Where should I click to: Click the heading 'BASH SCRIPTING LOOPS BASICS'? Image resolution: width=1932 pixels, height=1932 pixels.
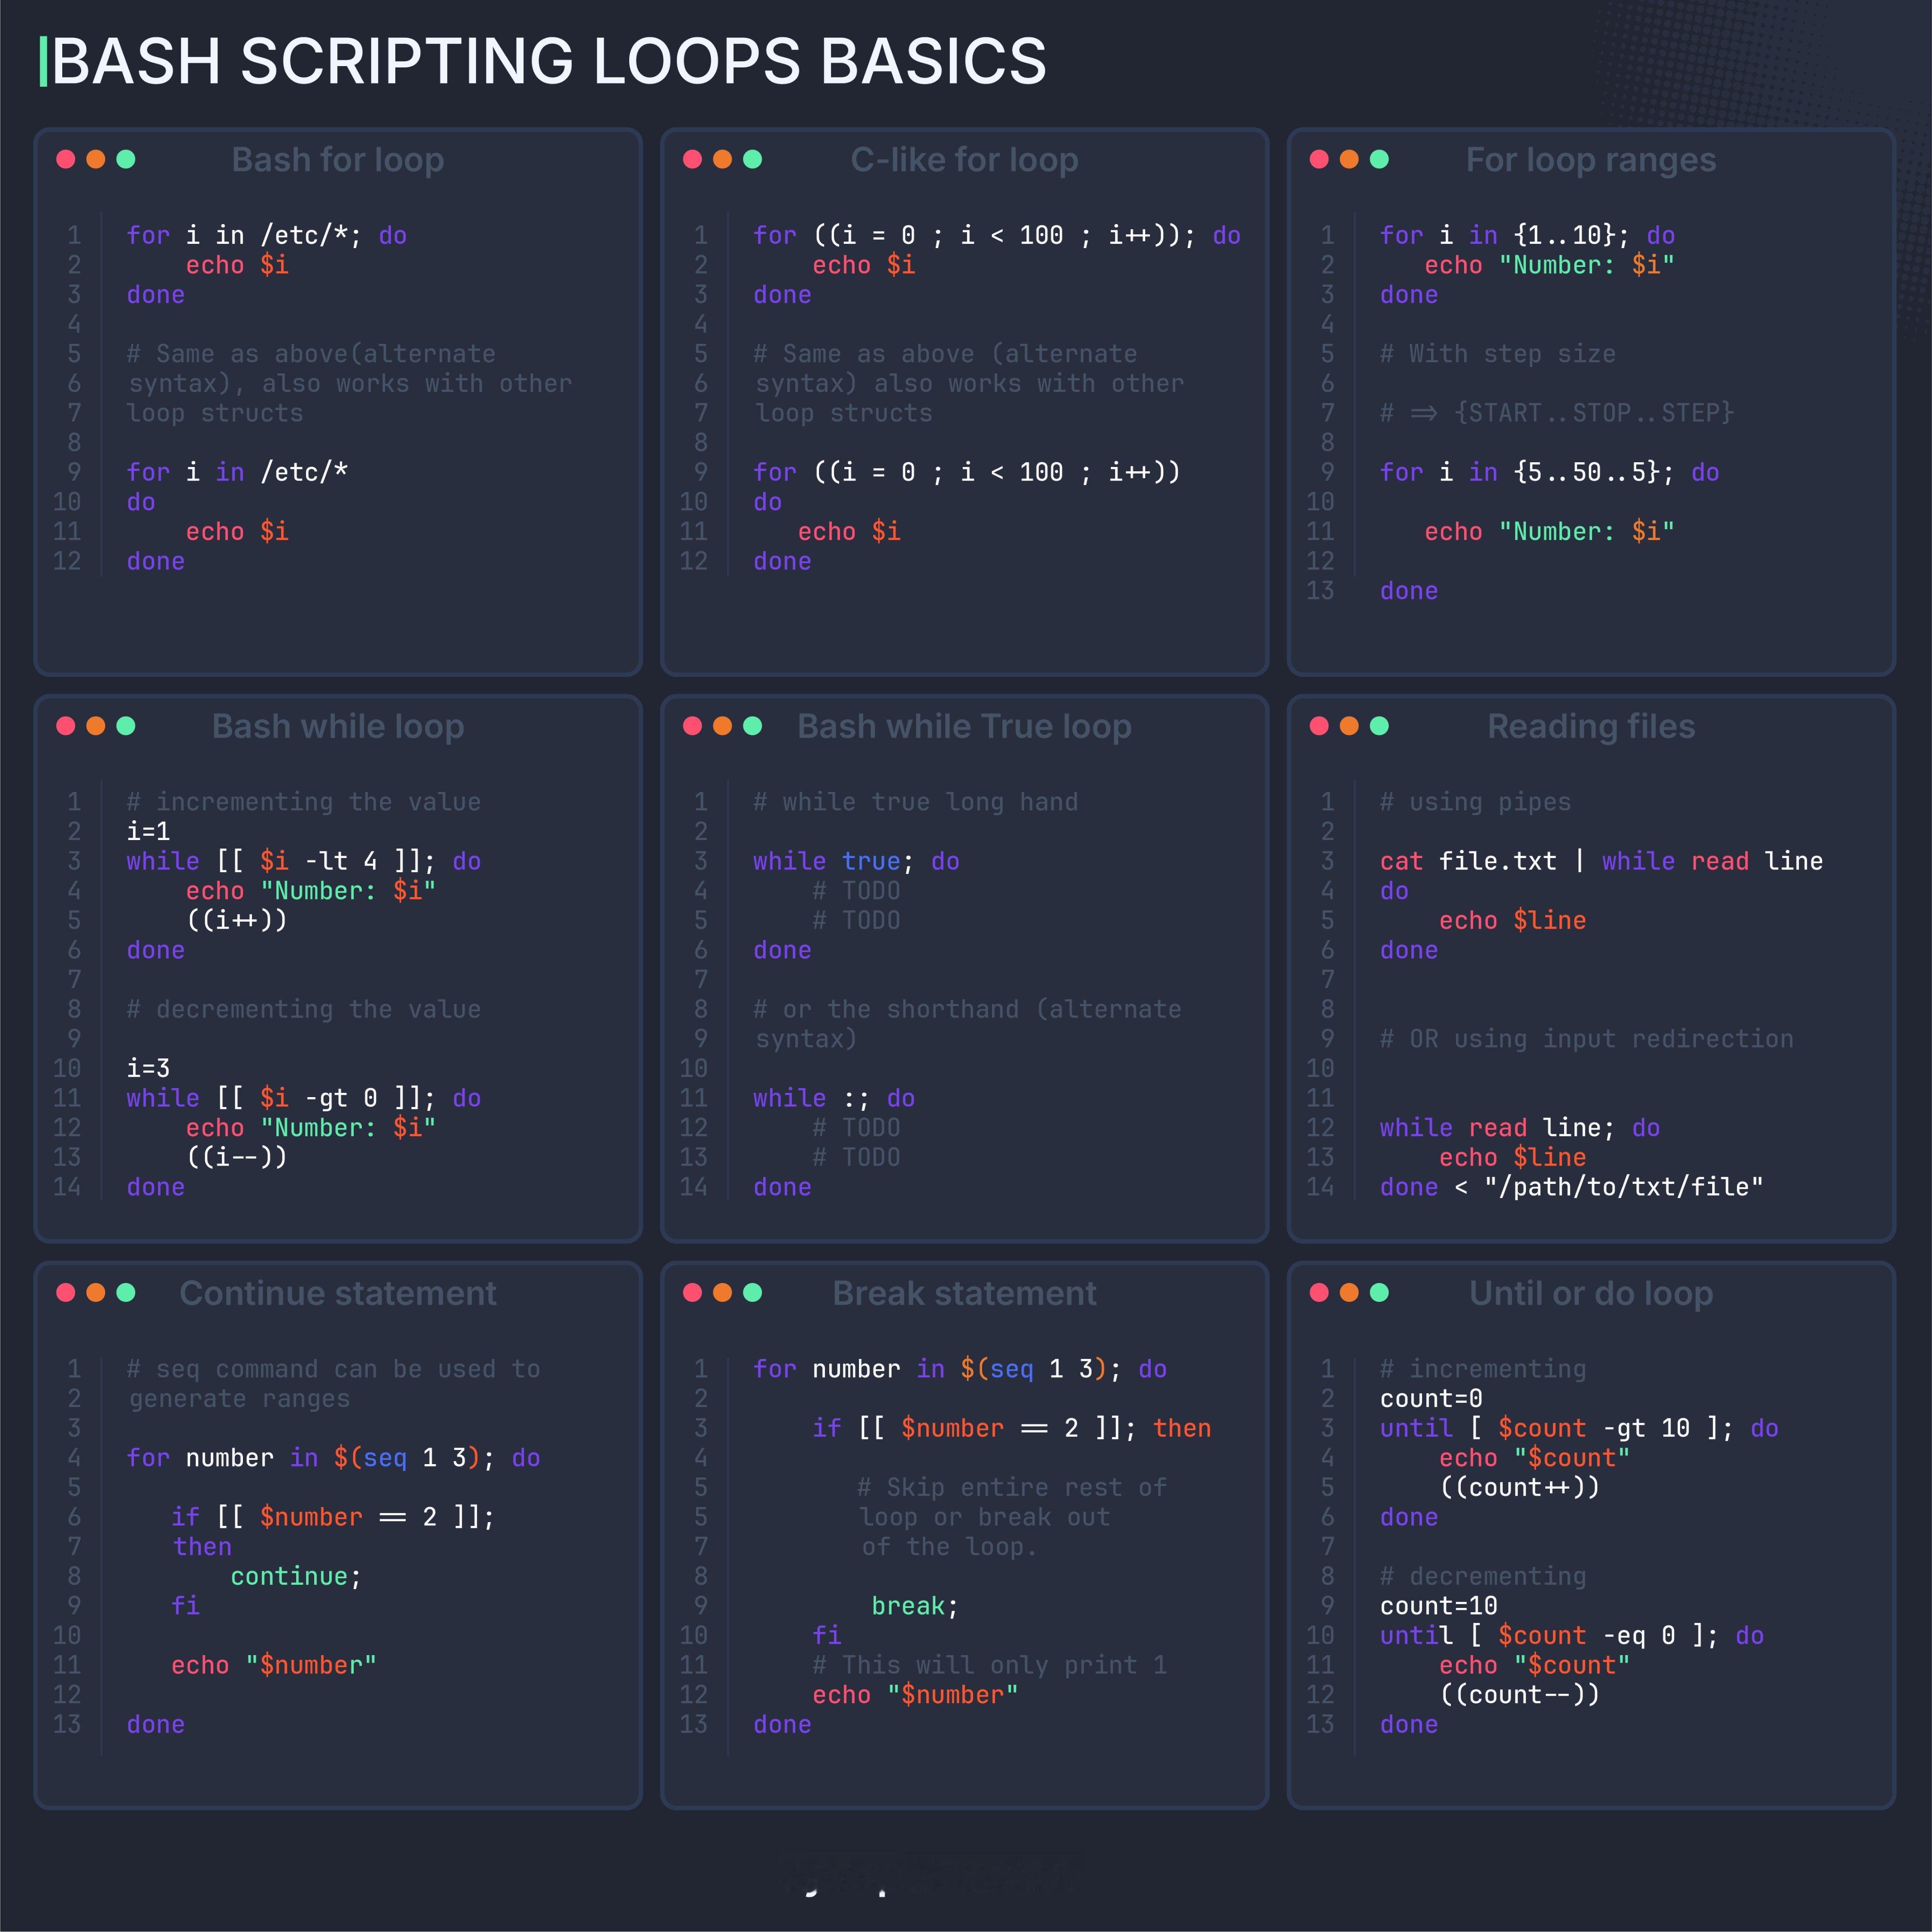pos(549,61)
